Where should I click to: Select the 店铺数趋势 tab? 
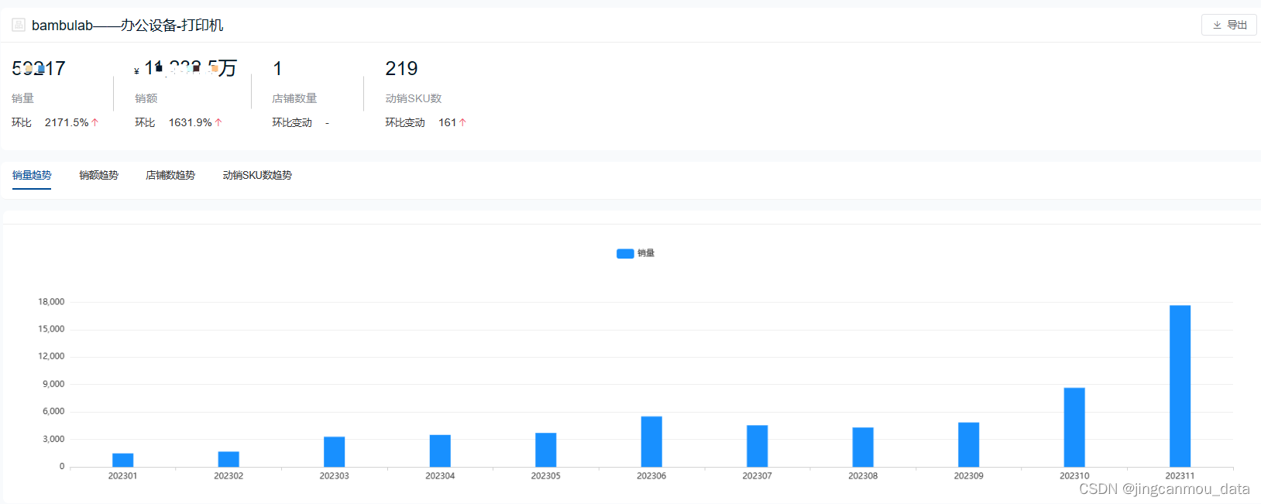coord(170,175)
